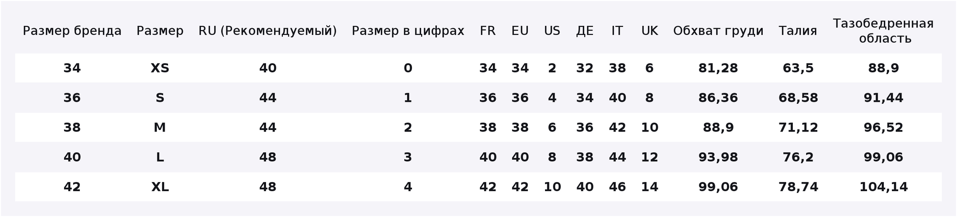
Task: Select brand size 34 cell
Action: [72, 68]
